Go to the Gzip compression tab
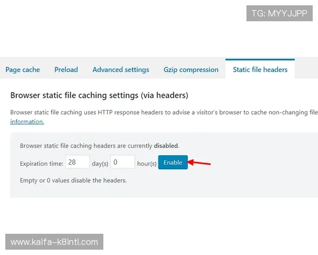The image size is (318, 255). (x=191, y=70)
